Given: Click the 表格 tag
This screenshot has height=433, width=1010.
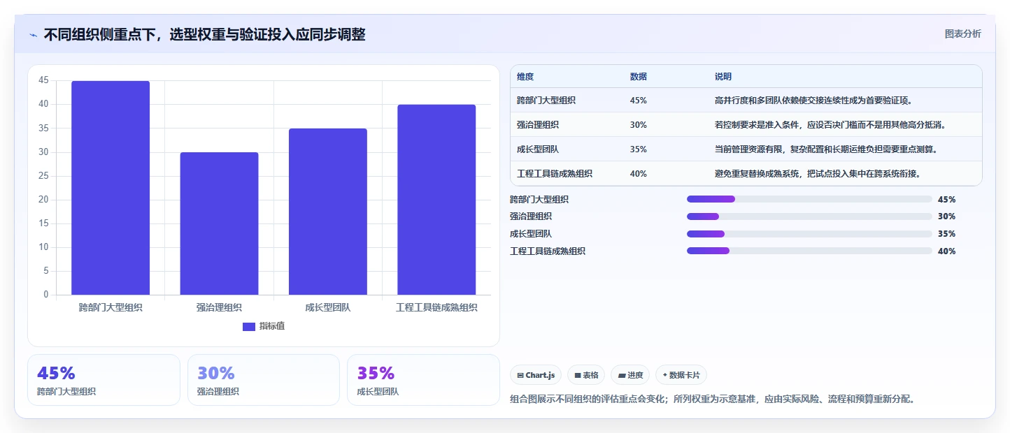Looking at the screenshot, I should coord(586,375).
